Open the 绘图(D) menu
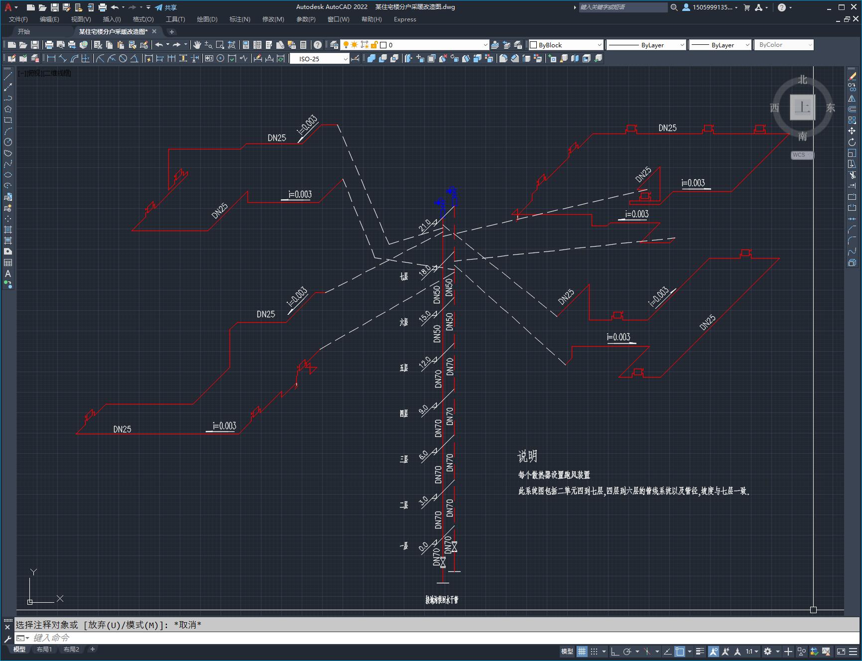This screenshot has height=661, width=862. (207, 19)
